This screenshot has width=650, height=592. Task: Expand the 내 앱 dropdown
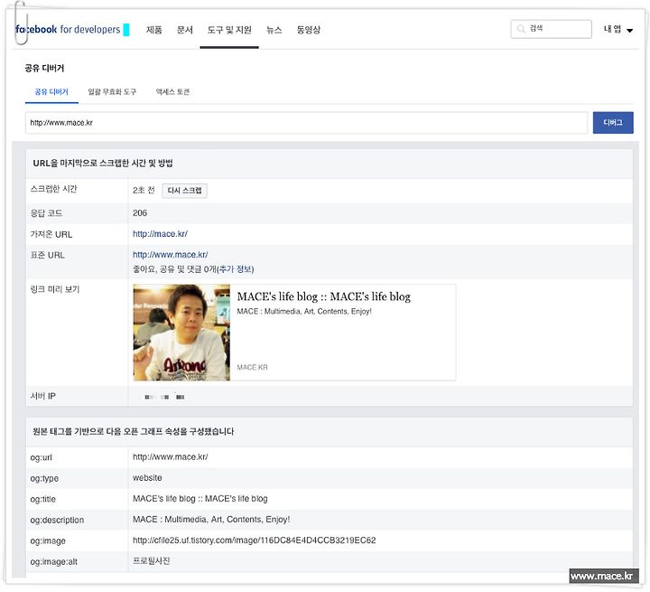pos(617,30)
